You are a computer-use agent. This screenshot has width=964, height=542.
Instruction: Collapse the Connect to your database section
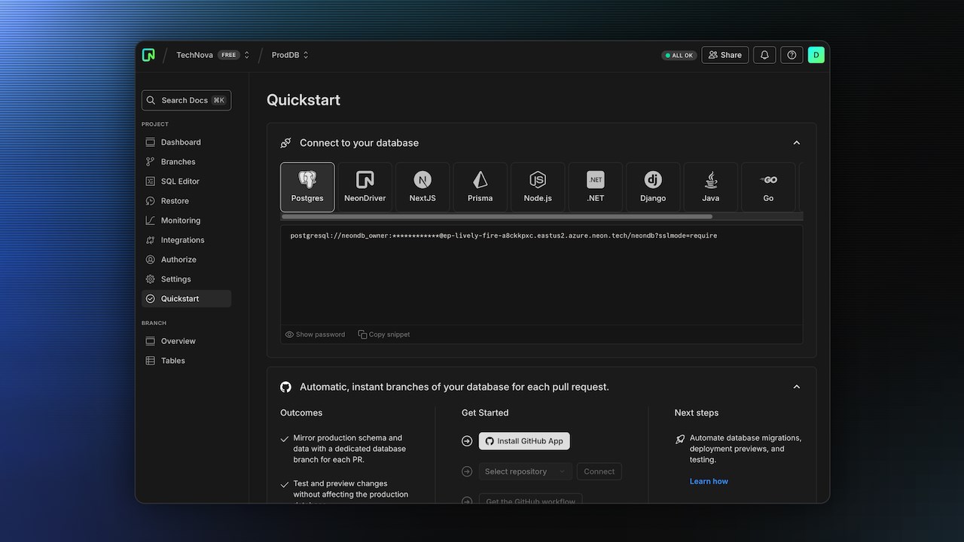tap(796, 143)
